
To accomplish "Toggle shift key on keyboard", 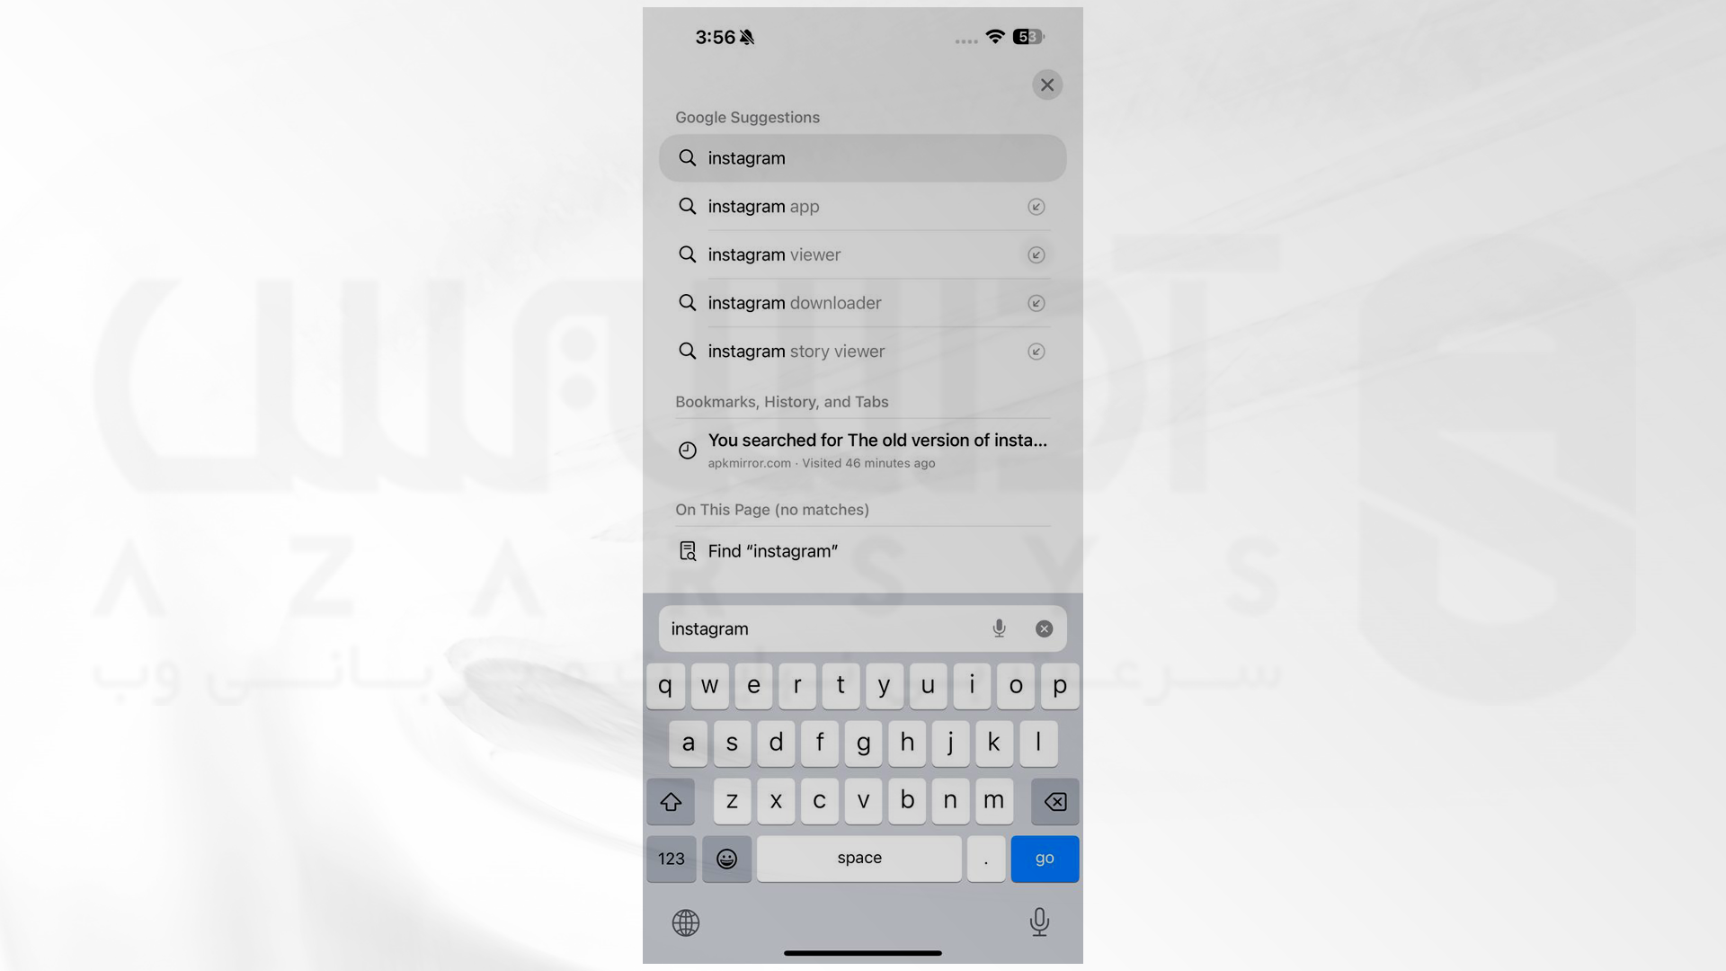I will click(670, 800).
